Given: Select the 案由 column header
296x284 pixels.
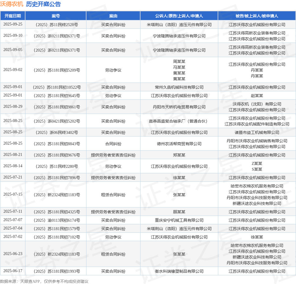Looking at the screenshot, I should pos(113,16).
